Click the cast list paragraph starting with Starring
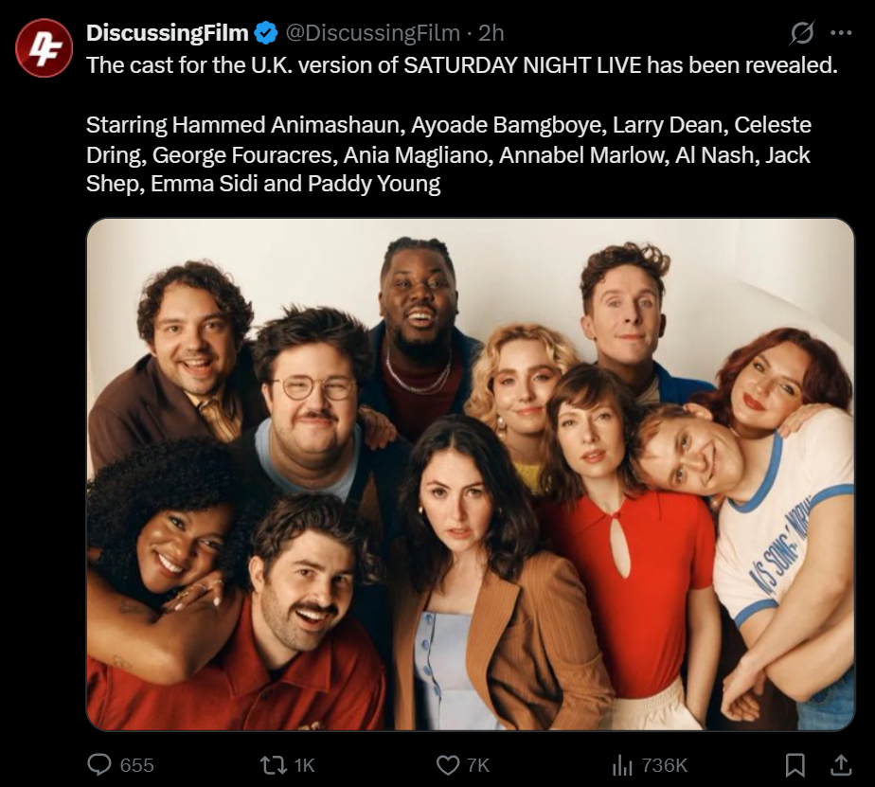This screenshot has height=787, width=875. pos(448,154)
